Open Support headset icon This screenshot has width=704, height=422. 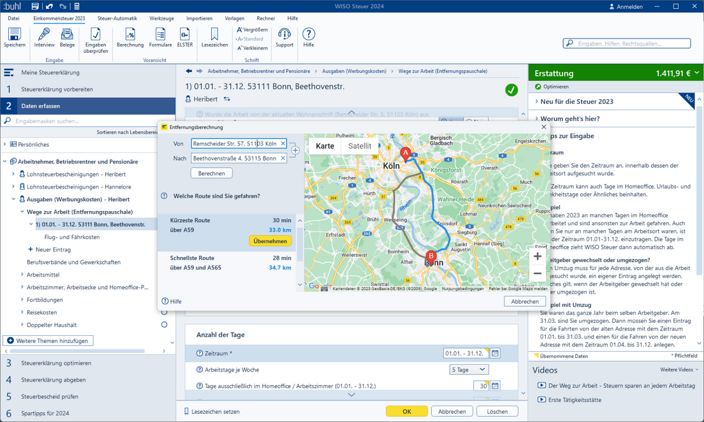285,34
